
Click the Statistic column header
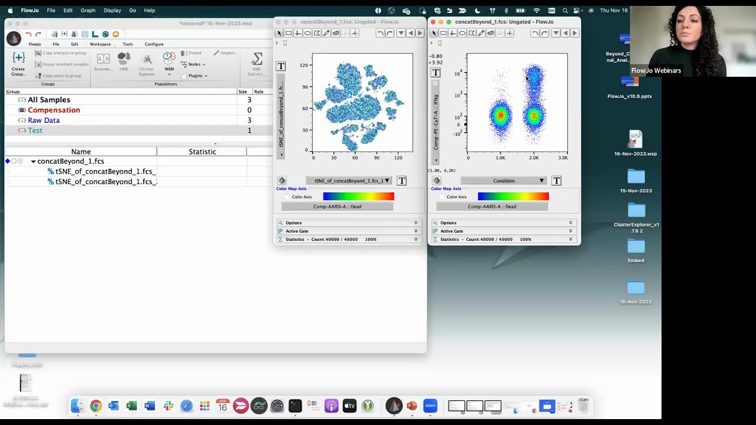pyautogui.click(x=202, y=152)
